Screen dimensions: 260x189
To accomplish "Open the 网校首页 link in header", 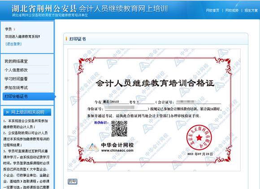I will (x=212, y=10).
